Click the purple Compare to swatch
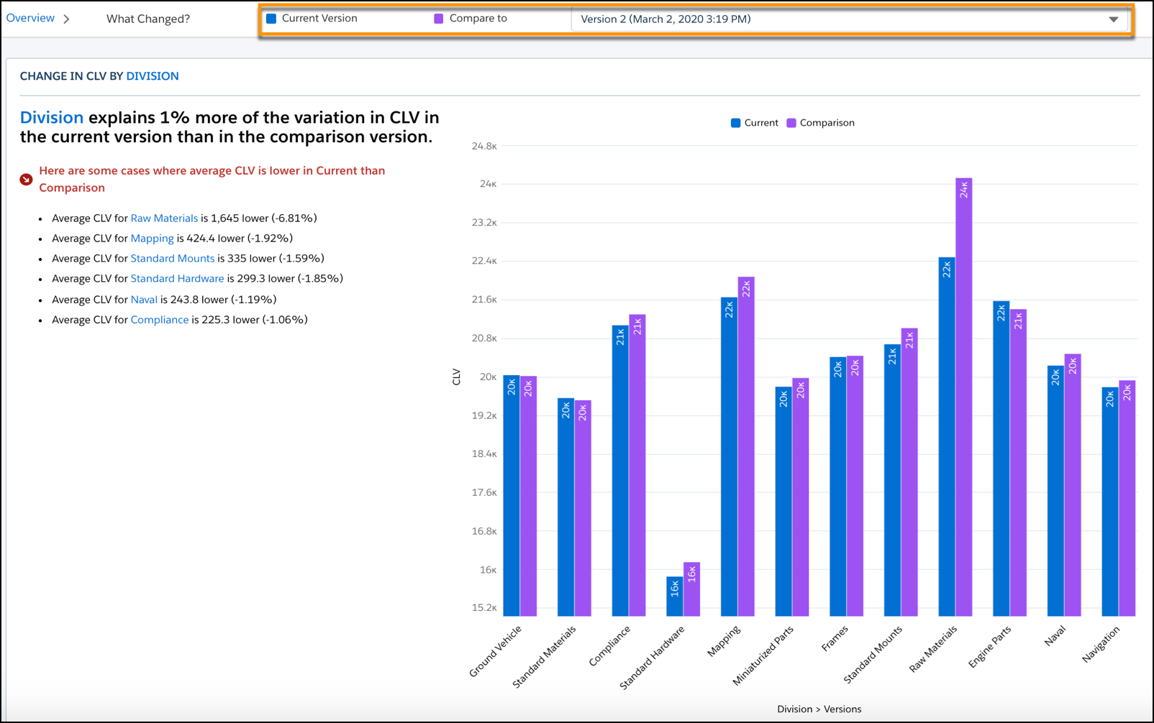This screenshot has width=1154, height=723. tap(439, 19)
